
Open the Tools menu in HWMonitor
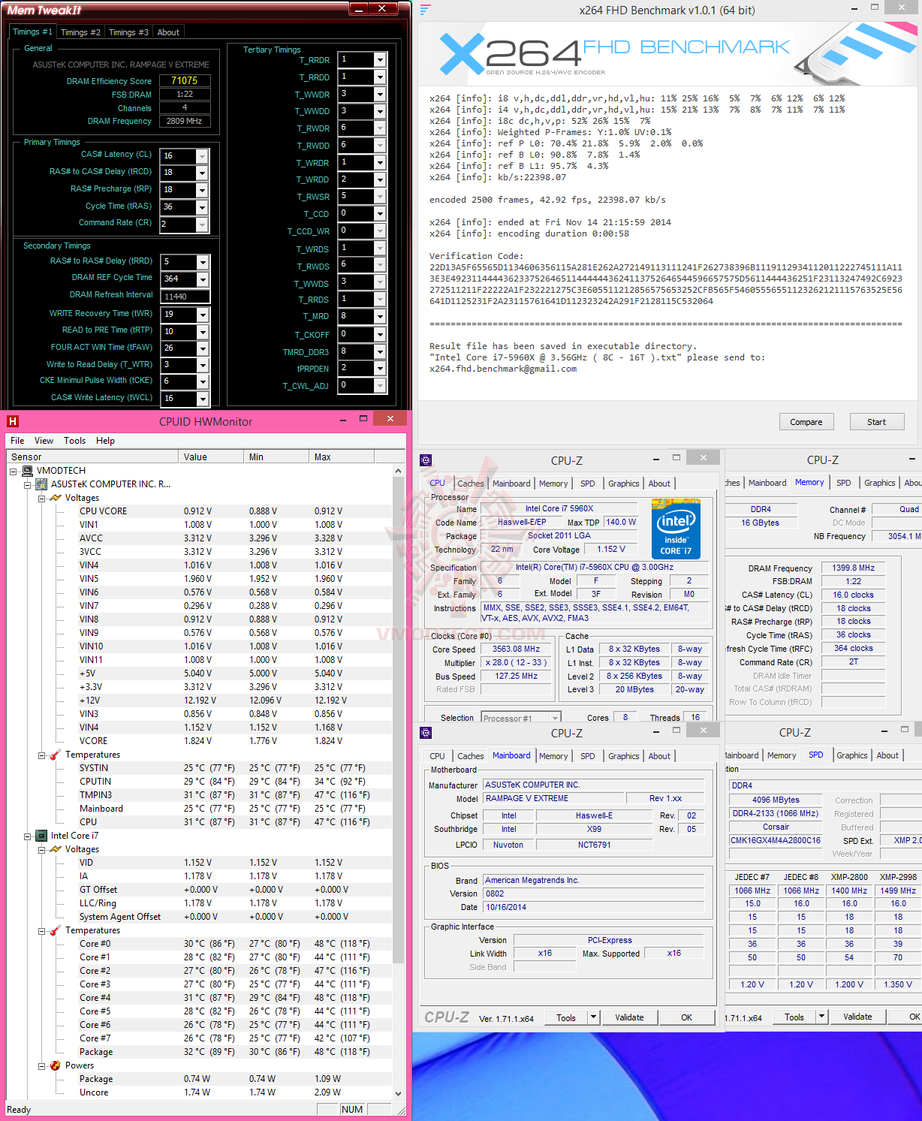pos(74,441)
